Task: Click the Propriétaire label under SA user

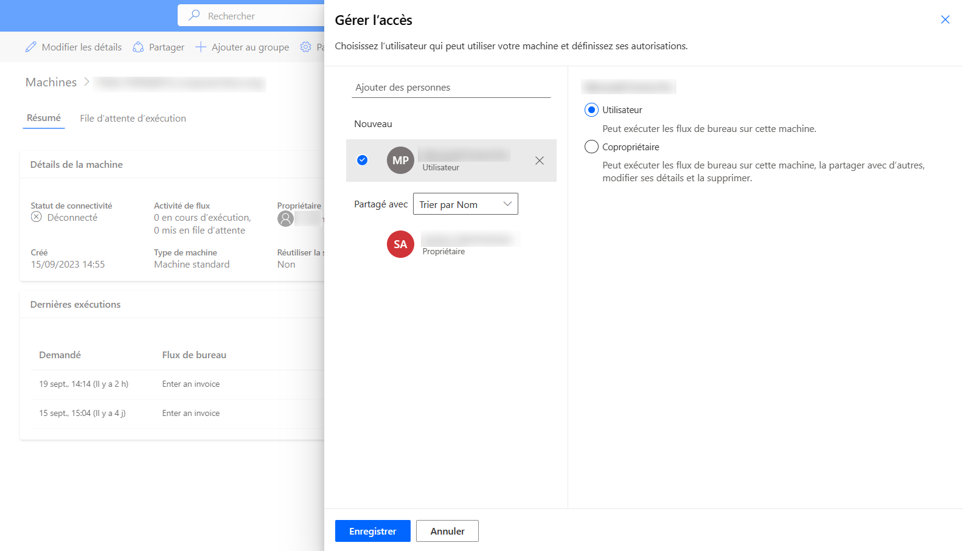Action: [443, 251]
